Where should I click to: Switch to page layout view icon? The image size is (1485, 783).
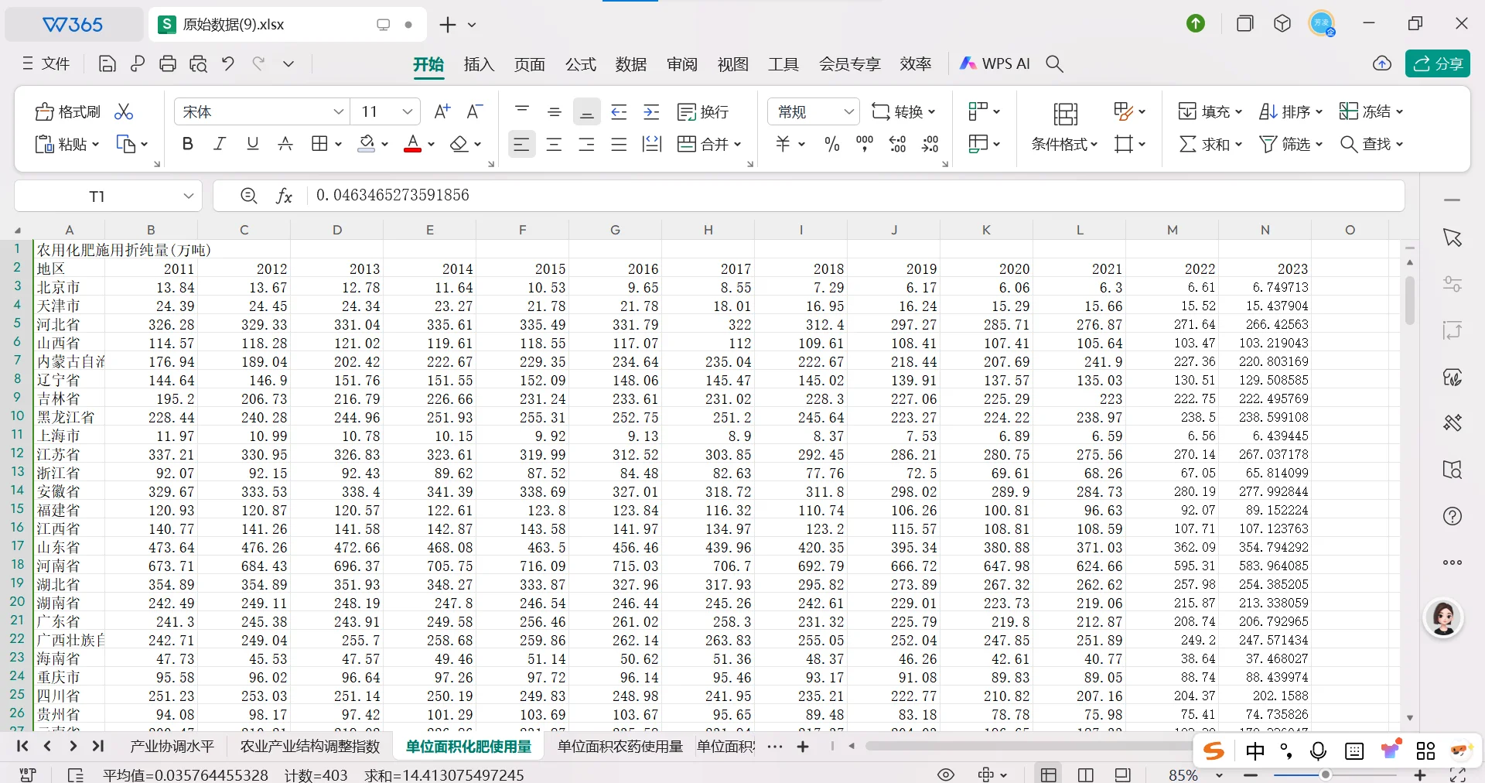pos(1086,775)
